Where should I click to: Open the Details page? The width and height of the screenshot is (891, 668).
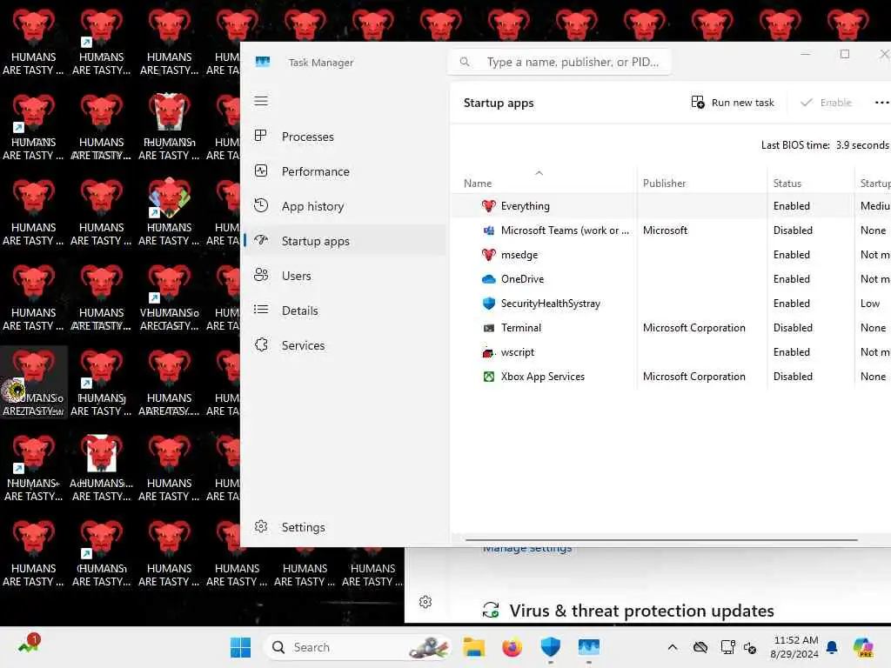pyautogui.click(x=345, y=311)
